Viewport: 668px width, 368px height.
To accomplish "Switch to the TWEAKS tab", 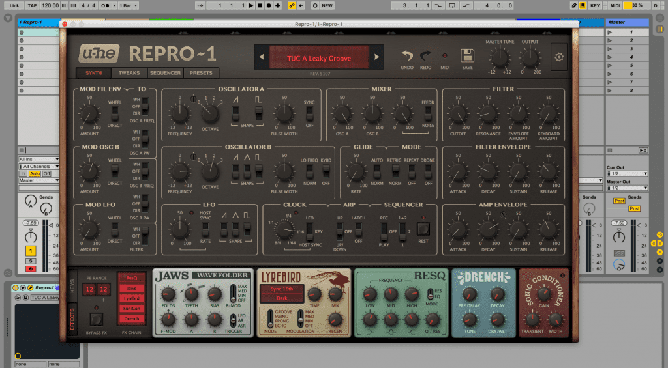I will (129, 73).
